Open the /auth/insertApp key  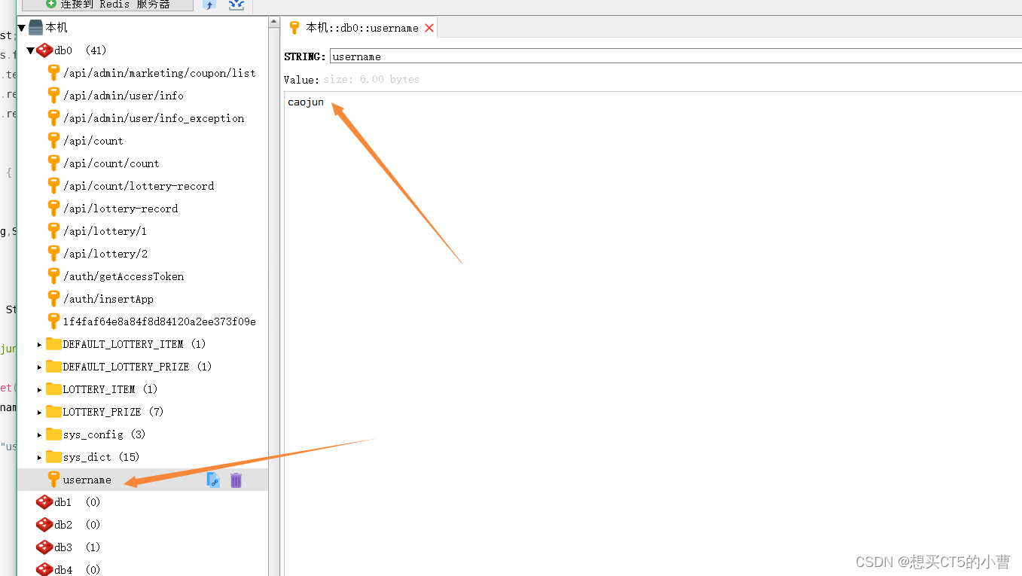108,299
